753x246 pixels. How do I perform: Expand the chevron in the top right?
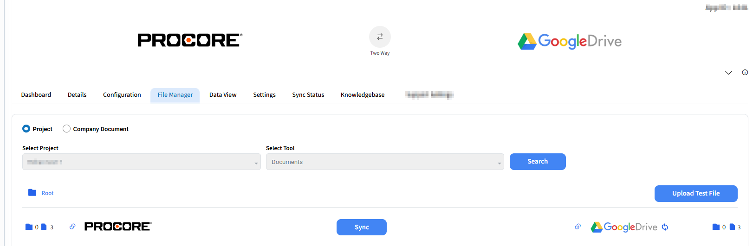click(728, 73)
